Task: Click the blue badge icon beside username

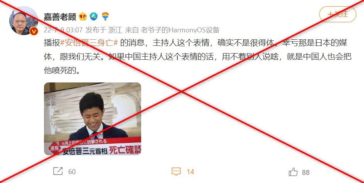Action: coord(94,17)
